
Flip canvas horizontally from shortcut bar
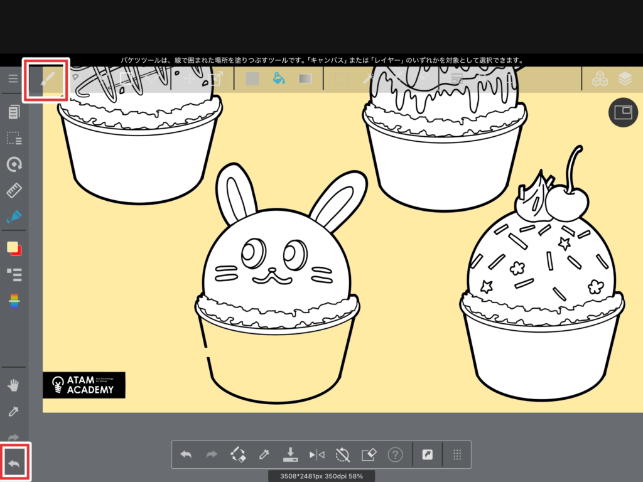click(316, 455)
